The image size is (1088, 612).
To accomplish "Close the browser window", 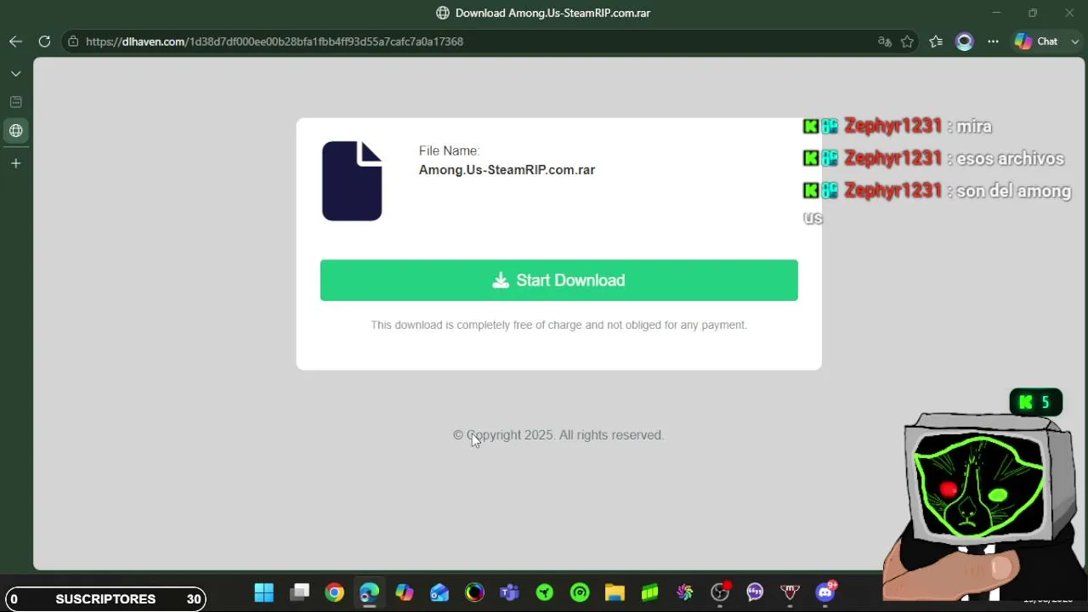I will [x=1069, y=13].
